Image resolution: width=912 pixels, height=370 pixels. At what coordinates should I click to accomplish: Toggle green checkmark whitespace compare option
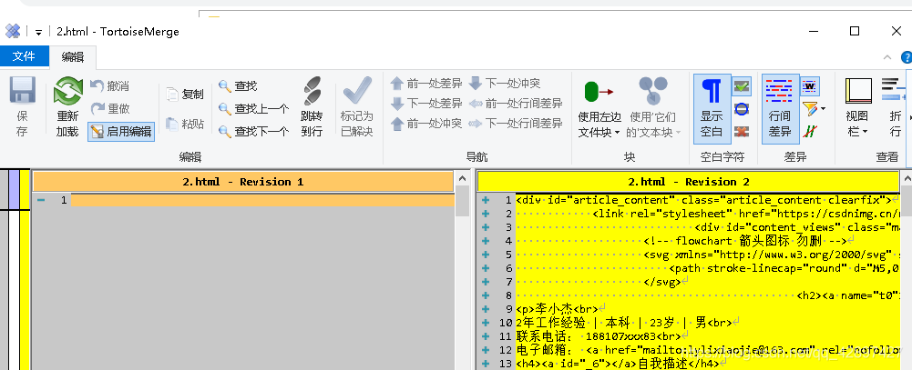741,86
